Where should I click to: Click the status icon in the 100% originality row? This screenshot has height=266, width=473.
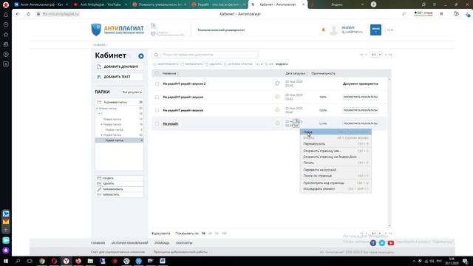coord(277,97)
